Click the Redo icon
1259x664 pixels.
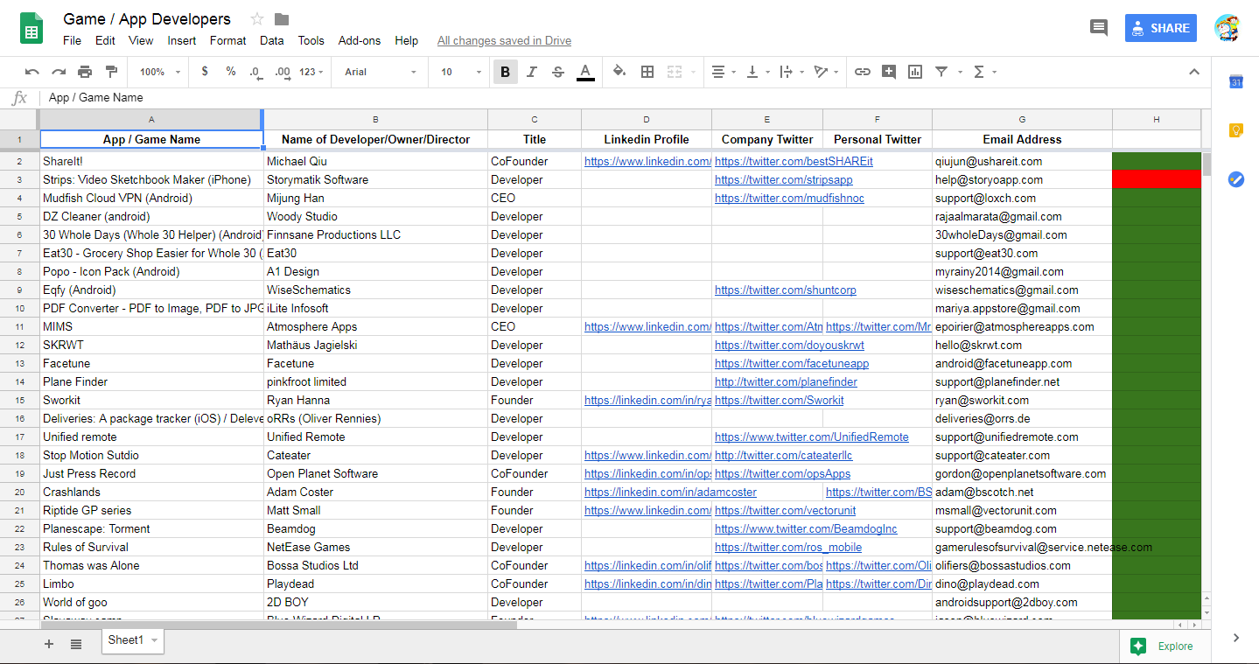pos(59,72)
